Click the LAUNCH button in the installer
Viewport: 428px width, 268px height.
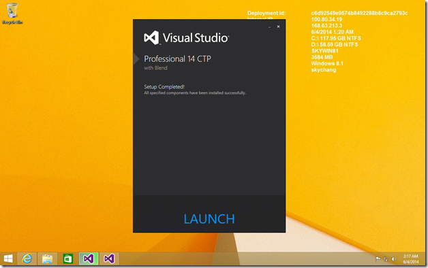pos(209,219)
